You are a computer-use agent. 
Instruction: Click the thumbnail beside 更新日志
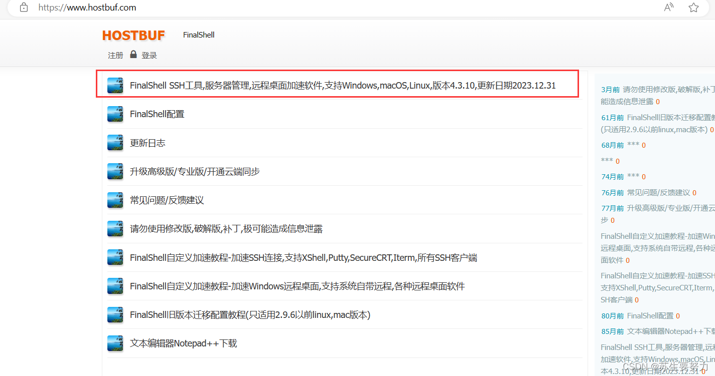pos(115,143)
